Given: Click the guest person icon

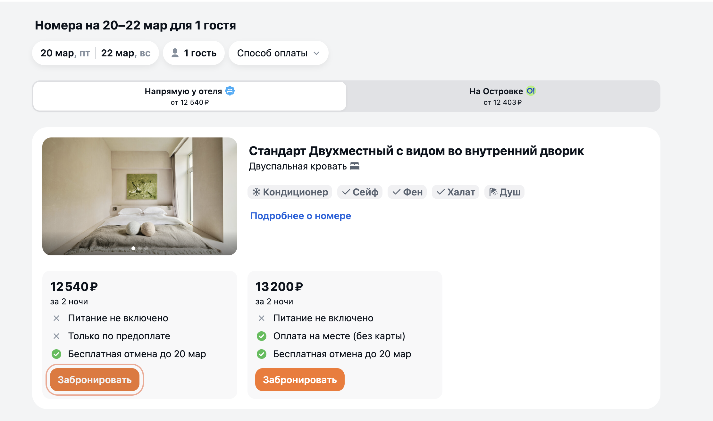Looking at the screenshot, I should pos(175,53).
